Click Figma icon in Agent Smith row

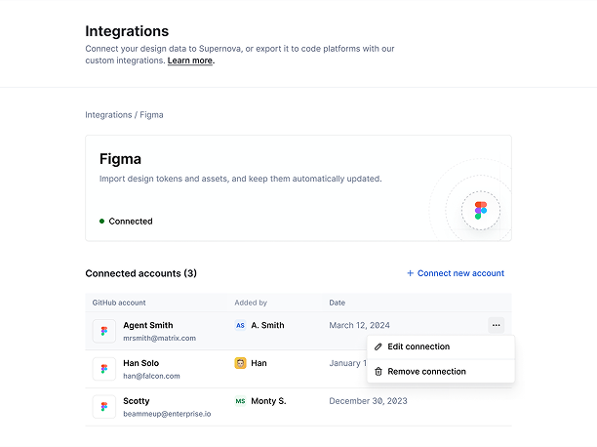pos(104,331)
